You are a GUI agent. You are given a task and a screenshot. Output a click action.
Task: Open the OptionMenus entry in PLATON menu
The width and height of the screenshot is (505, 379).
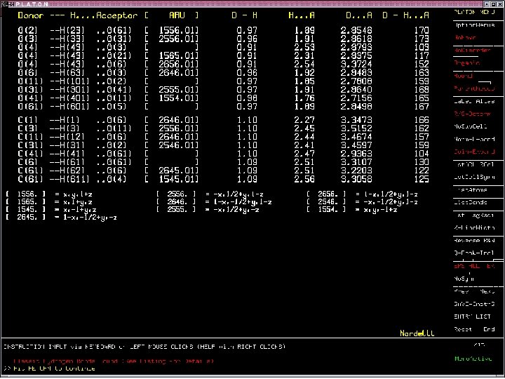coord(474,25)
